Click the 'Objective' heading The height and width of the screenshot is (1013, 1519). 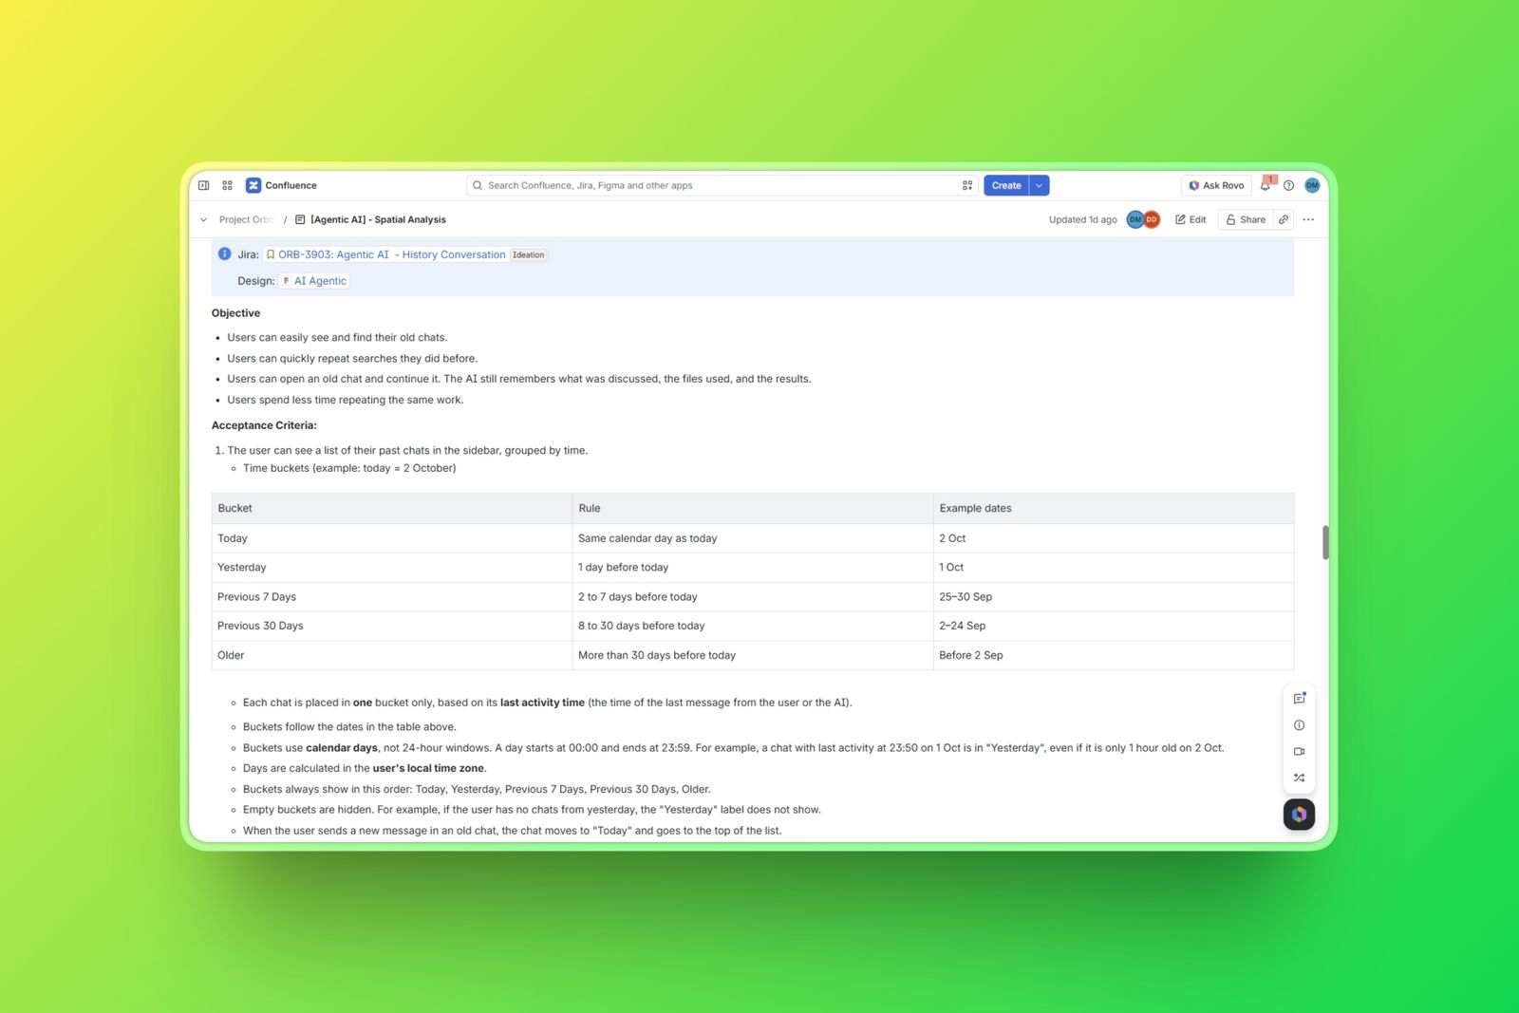[235, 313]
